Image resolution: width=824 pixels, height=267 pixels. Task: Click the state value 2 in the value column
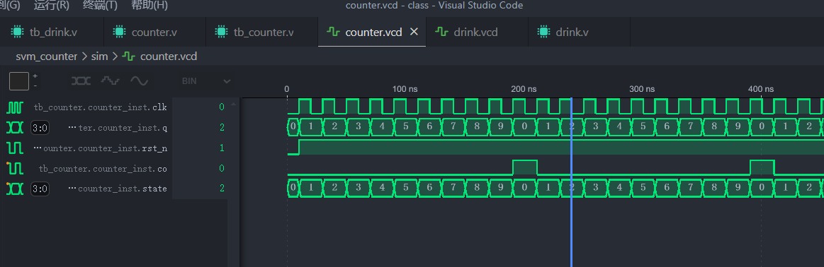(x=222, y=189)
